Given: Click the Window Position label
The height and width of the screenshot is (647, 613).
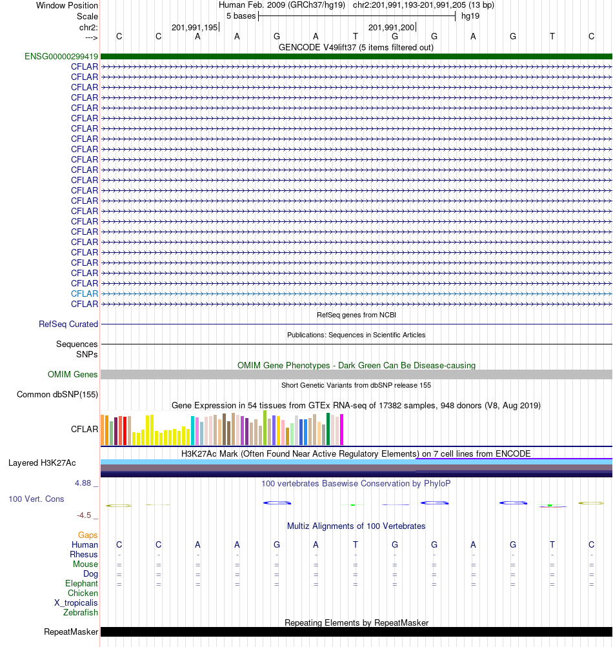Looking at the screenshot, I should click(67, 6).
